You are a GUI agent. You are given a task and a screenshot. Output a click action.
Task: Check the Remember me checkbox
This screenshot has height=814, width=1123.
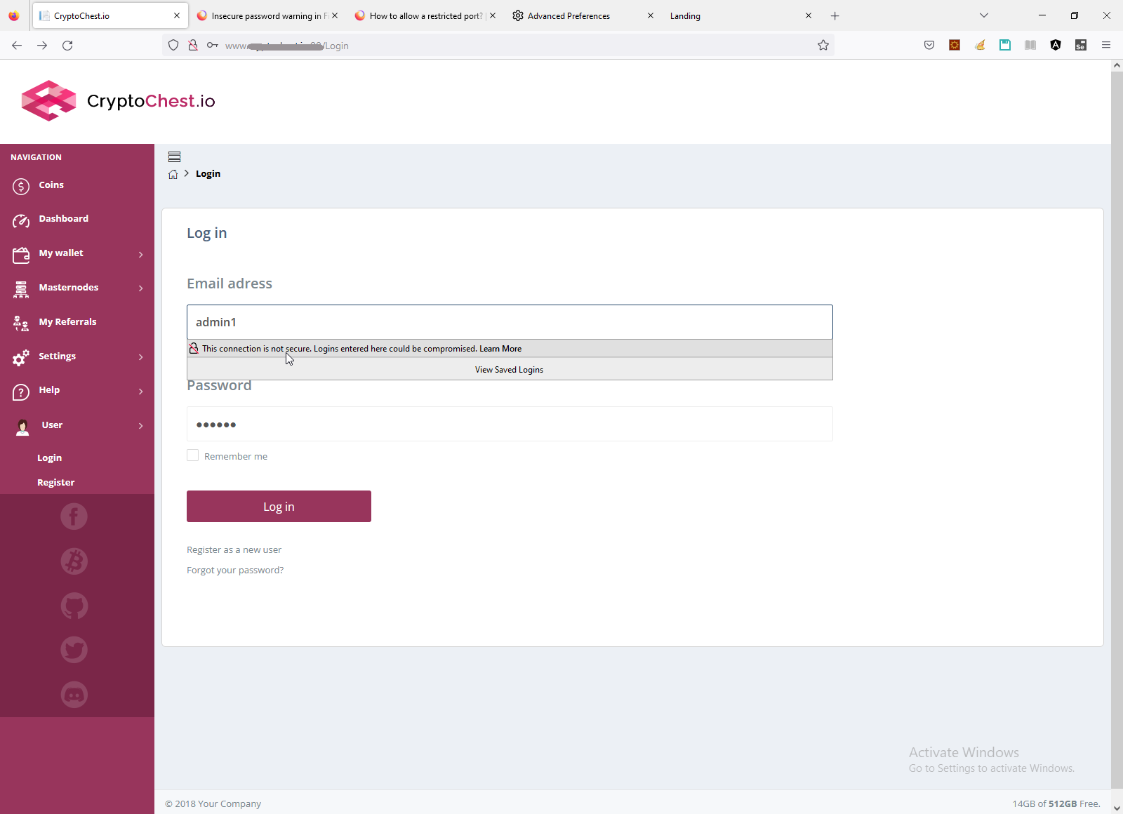pyautogui.click(x=193, y=455)
